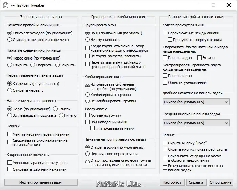Image resolution: width=237 pixels, height=190 pixels.
Task: Click the О программе button
Action: point(221,182)
